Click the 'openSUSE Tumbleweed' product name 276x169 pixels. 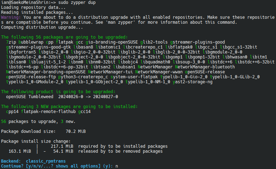(x=29, y=97)
